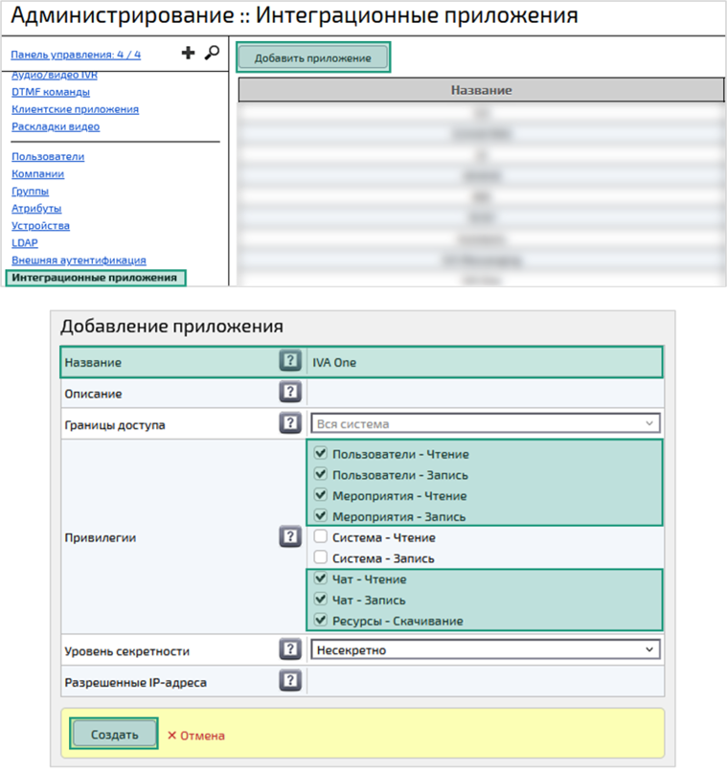The height and width of the screenshot is (772, 727).
Task: Click help icon for Привилегии
Action: point(290,536)
